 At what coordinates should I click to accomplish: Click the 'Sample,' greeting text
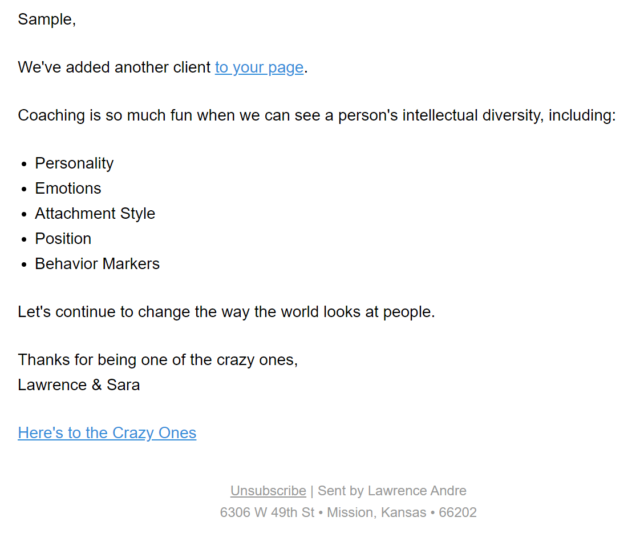[x=47, y=19]
